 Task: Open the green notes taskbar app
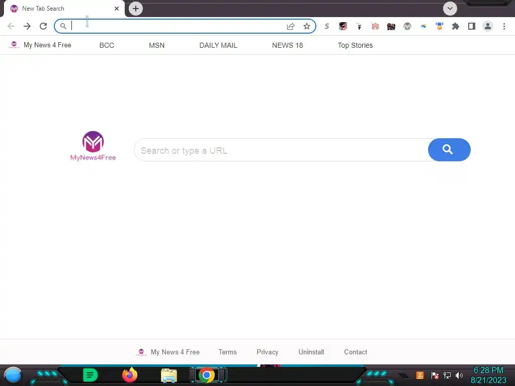click(x=90, y=375)
